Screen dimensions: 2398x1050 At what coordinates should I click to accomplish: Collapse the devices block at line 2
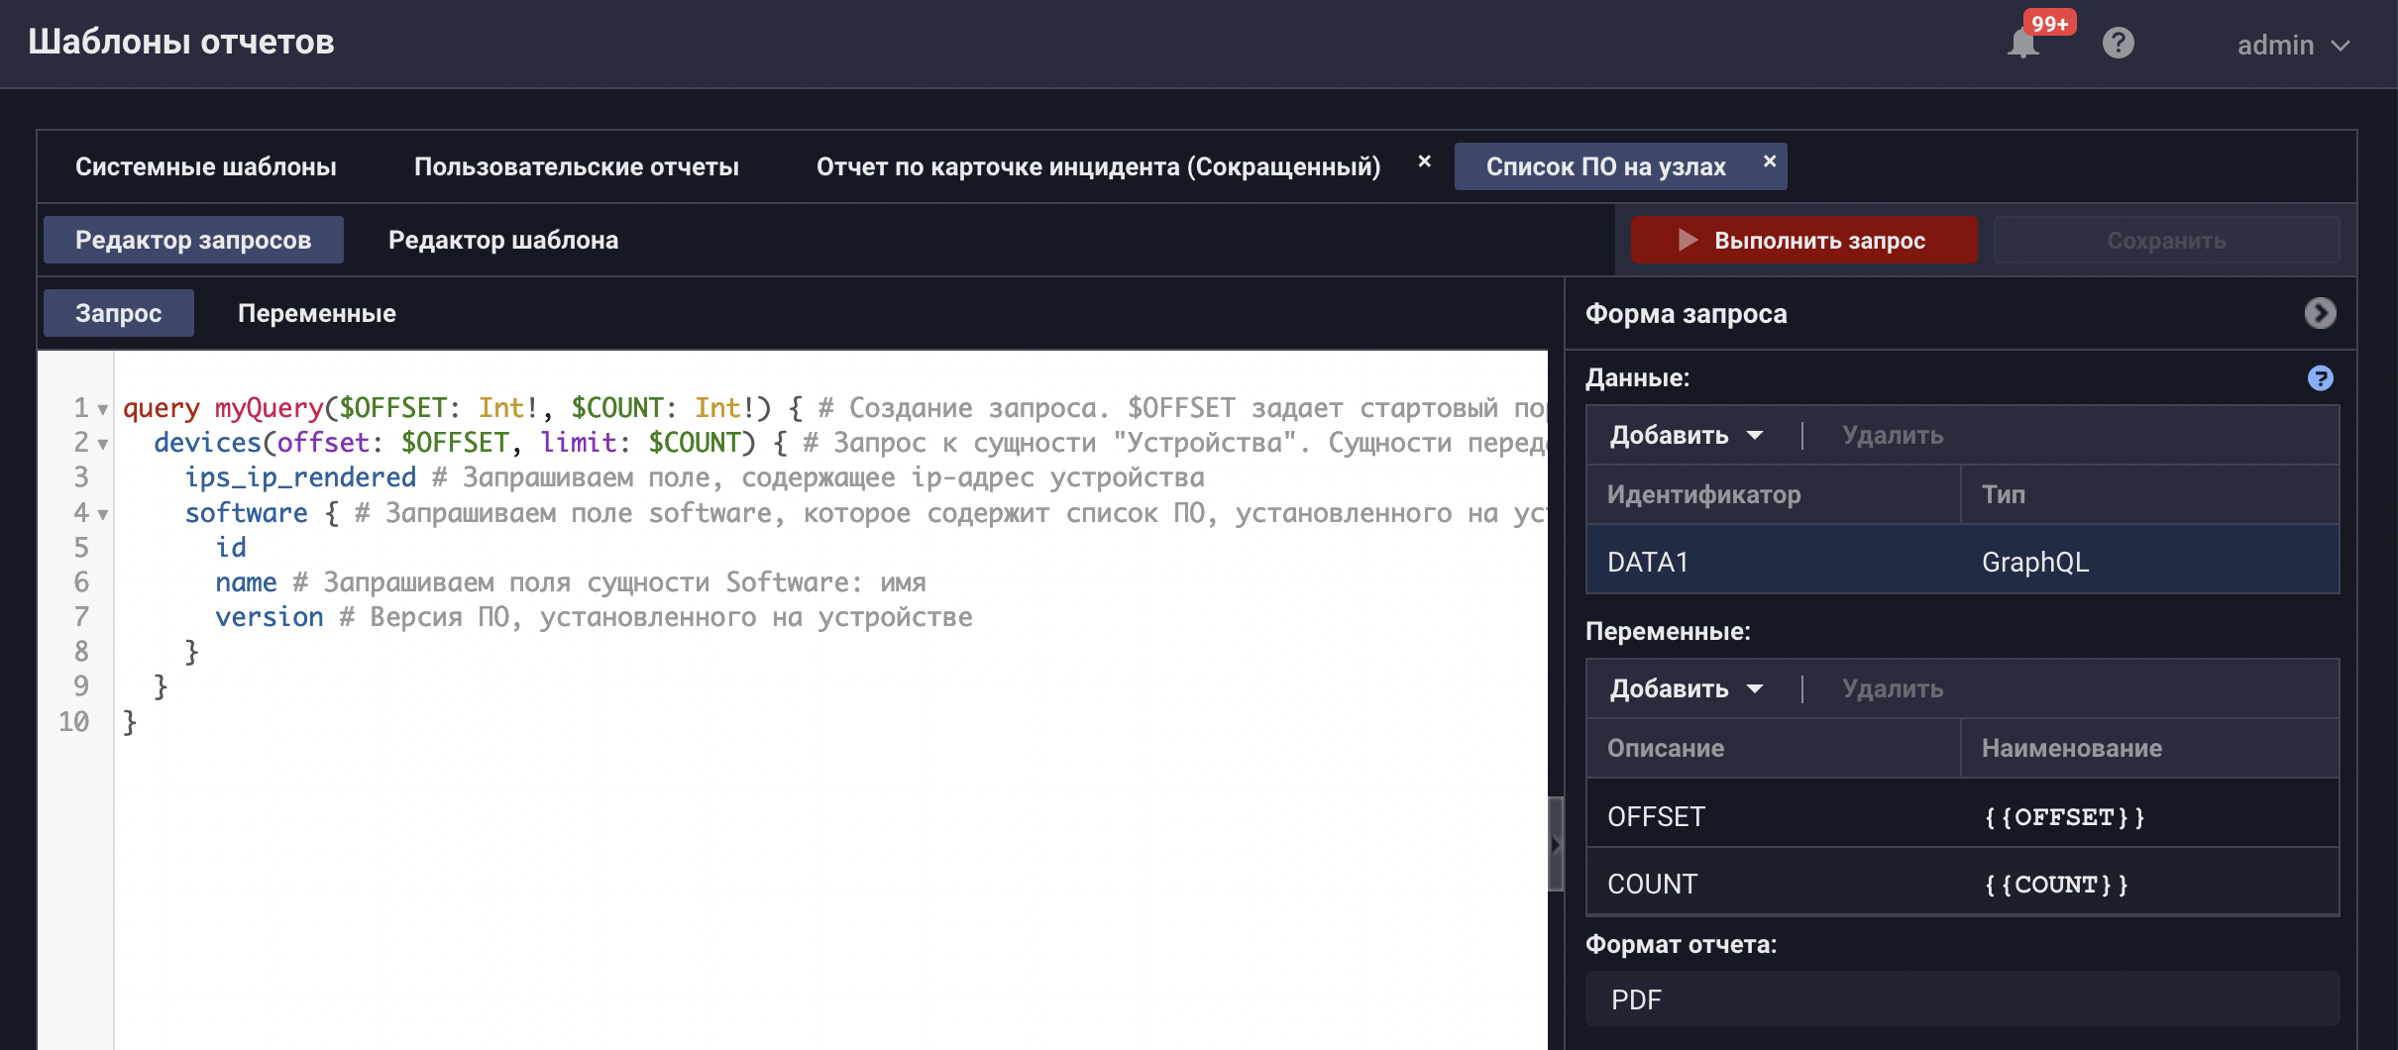coord(102,444)
